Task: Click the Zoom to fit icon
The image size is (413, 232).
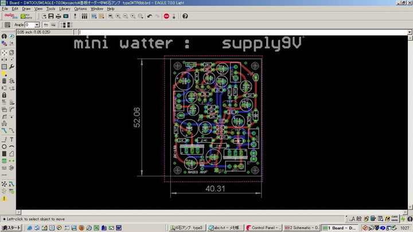Action: [x=110, y=16]
